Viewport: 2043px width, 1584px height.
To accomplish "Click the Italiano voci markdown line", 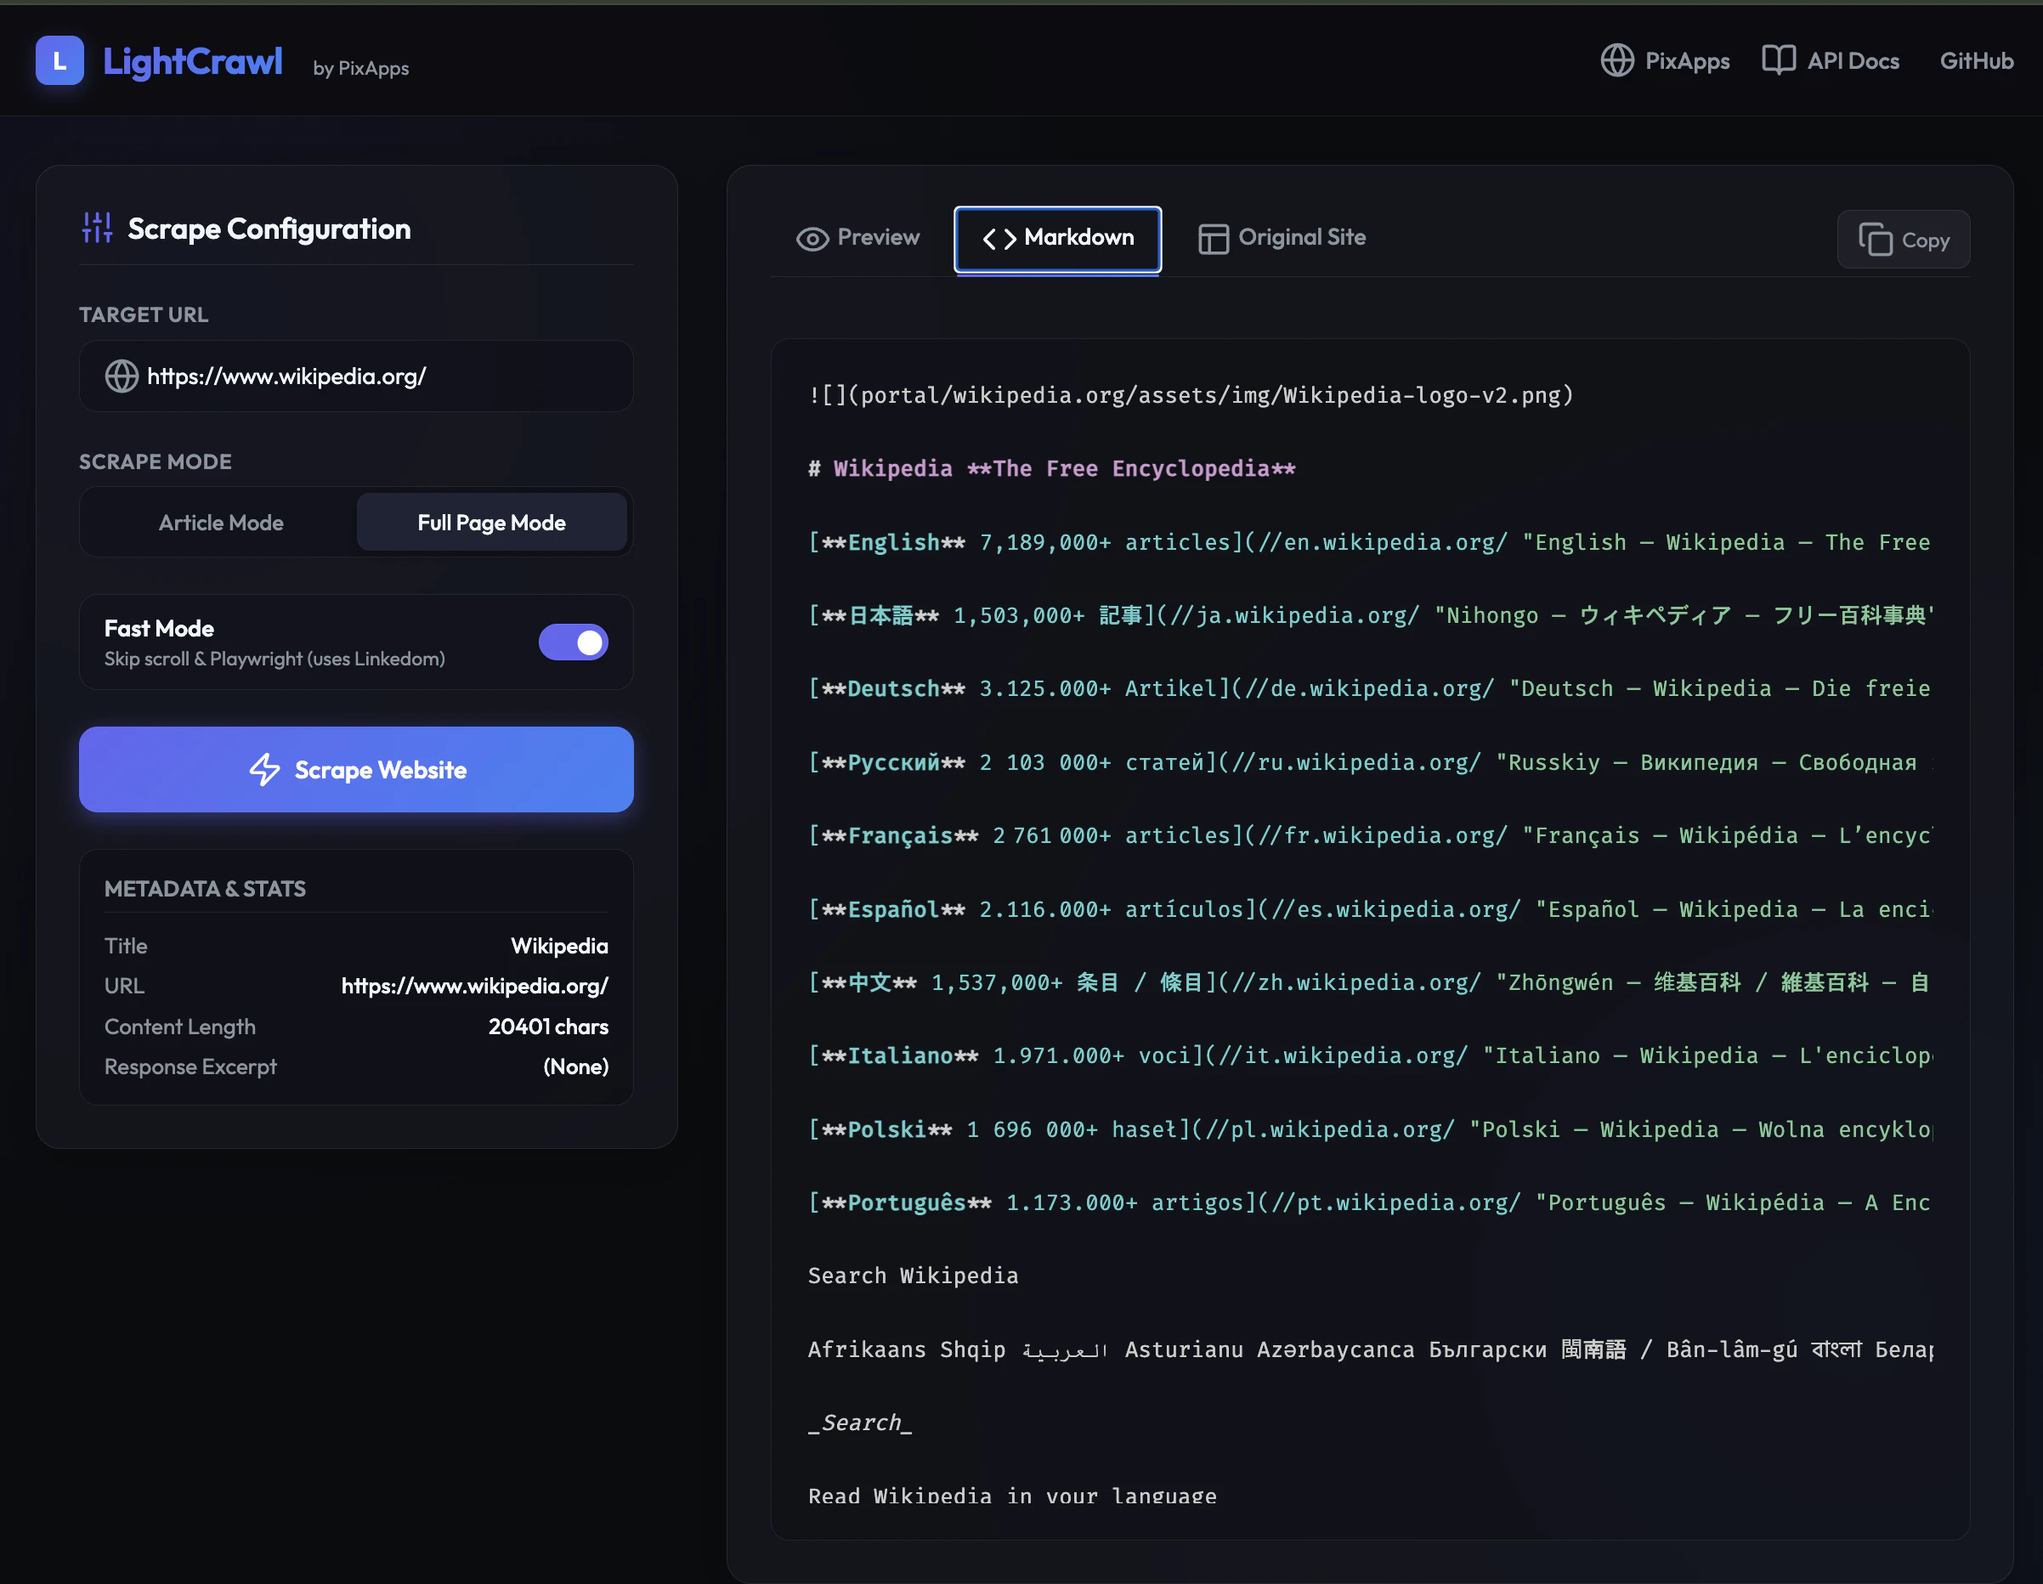I will (1369, 1055).
